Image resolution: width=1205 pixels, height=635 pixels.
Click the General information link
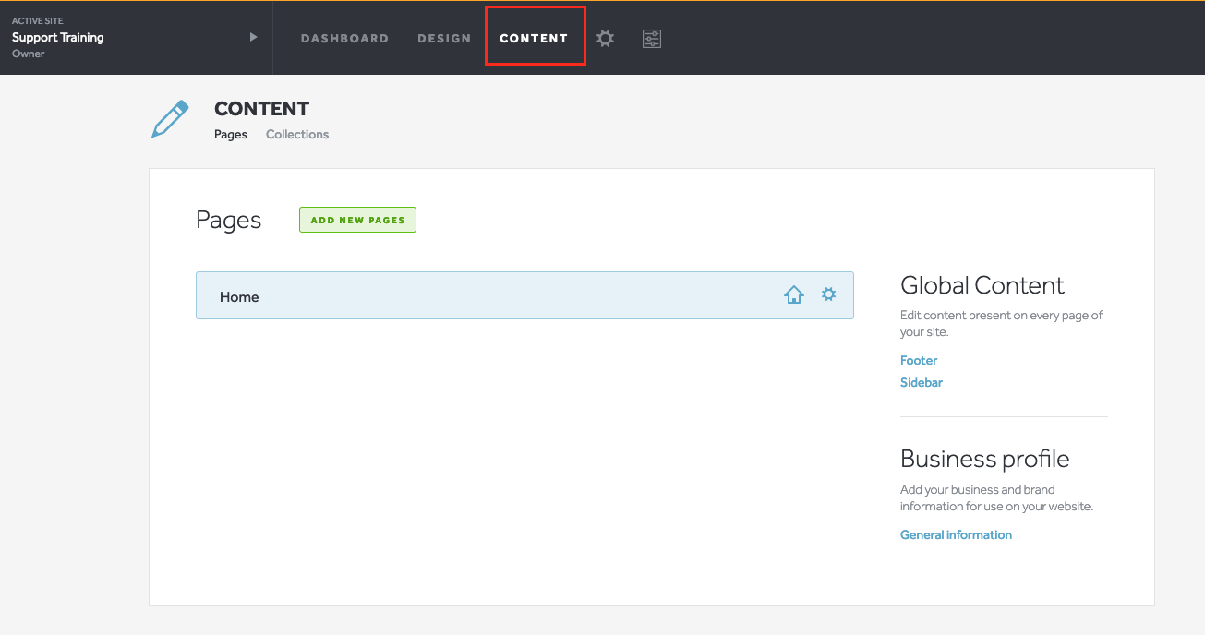click(x=956, y=535)
